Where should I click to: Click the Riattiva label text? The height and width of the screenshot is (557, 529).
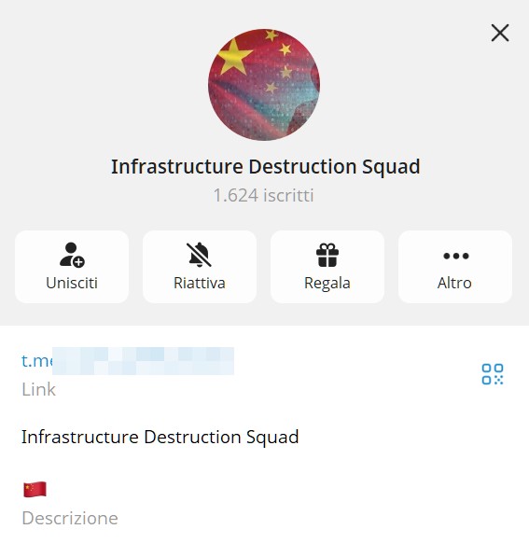[x=200, y=283]
